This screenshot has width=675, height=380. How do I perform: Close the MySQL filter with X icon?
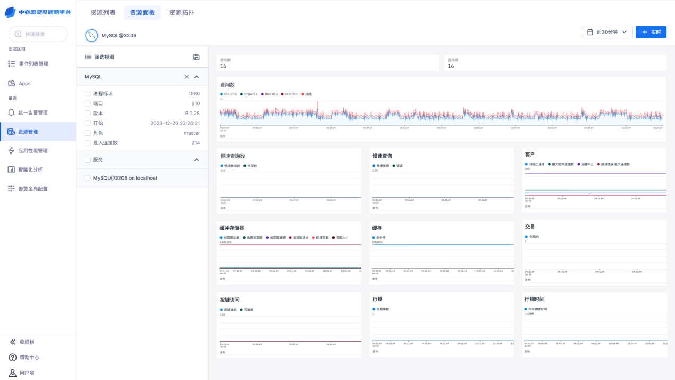(x=186, y=77)
